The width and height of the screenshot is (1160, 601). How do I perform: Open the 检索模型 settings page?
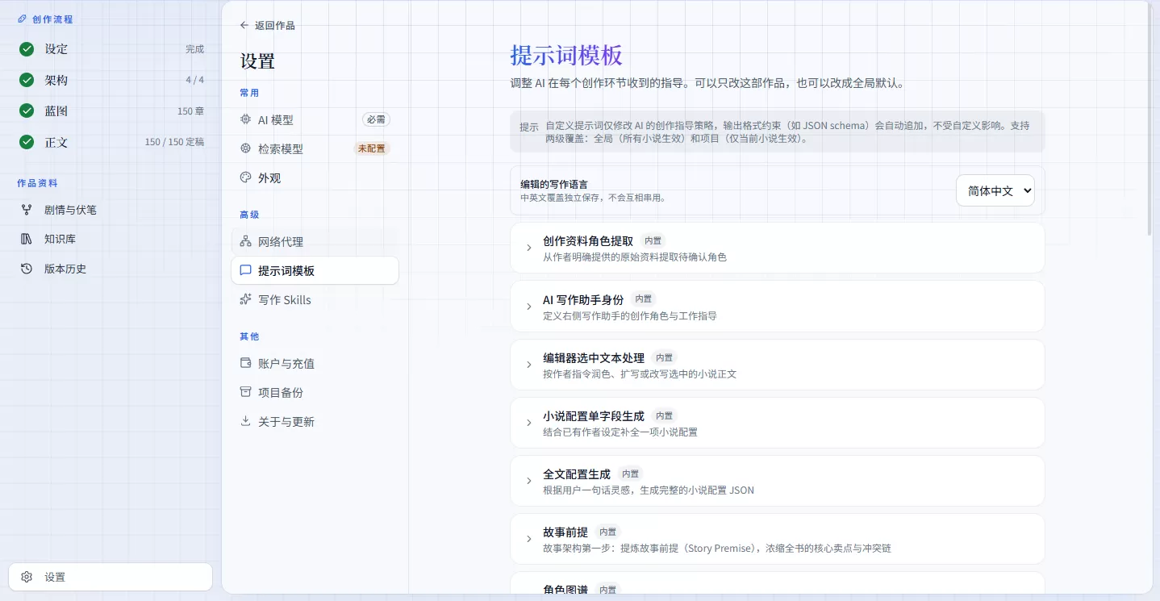click(x=315, y=148)
